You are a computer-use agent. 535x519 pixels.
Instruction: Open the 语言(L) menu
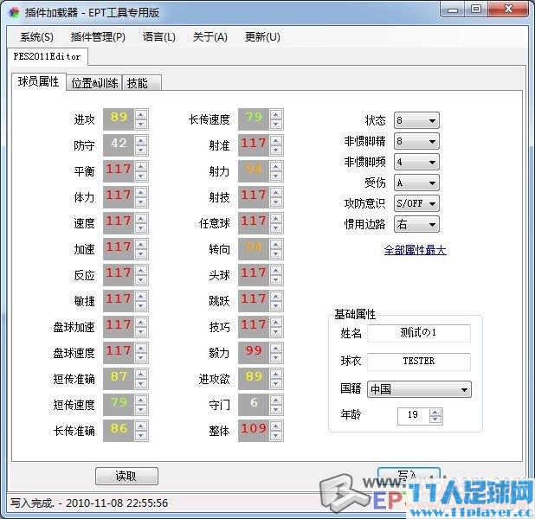(x=159, y=37)
